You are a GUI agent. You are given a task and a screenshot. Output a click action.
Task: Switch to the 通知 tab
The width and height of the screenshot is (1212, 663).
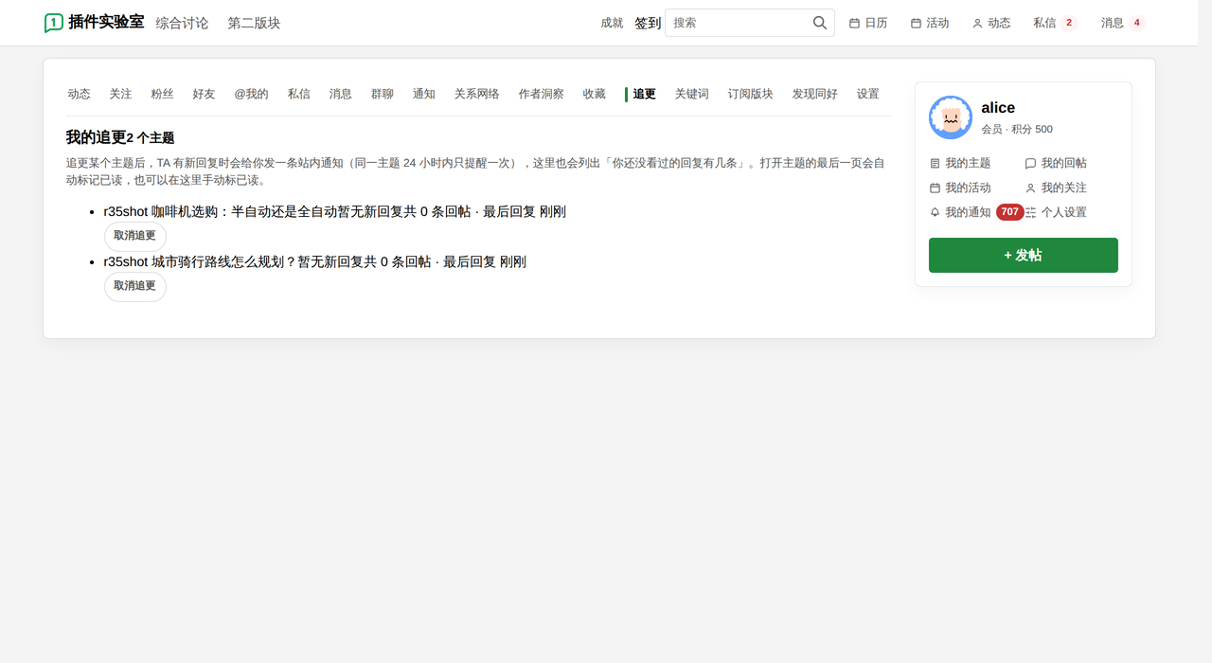coord(423,94)
